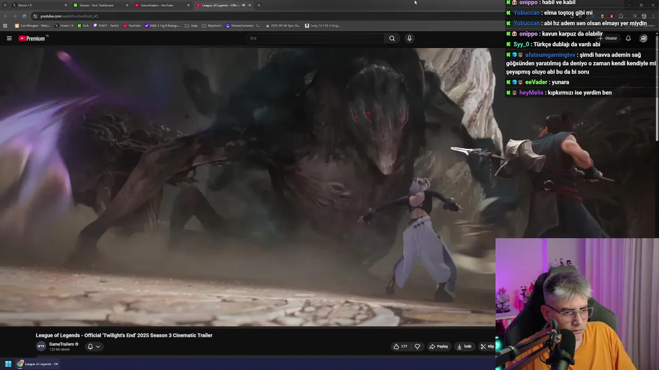Open the StreamElements bookmark
659x370 pixels.
point(243,26)
